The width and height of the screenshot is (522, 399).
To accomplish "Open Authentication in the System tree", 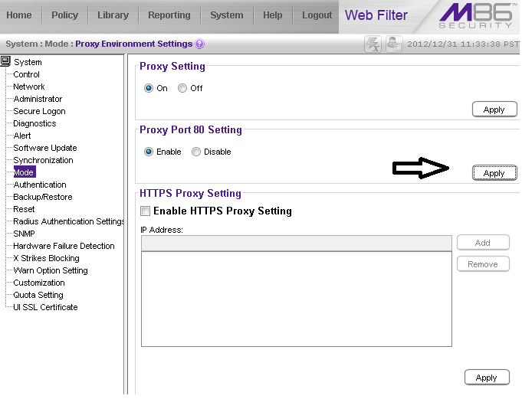I will 40,185.
